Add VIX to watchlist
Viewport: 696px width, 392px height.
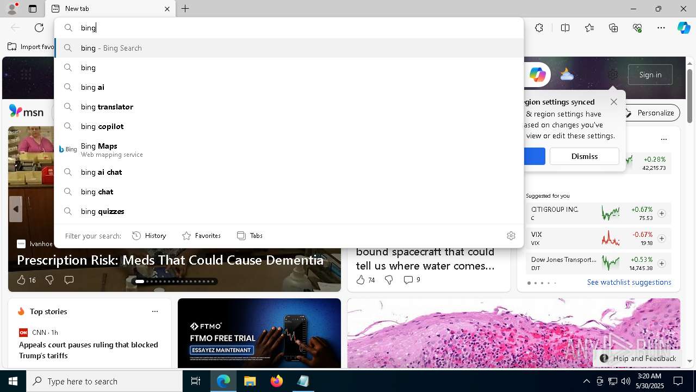pyautogui.click(x=662, y=238)
